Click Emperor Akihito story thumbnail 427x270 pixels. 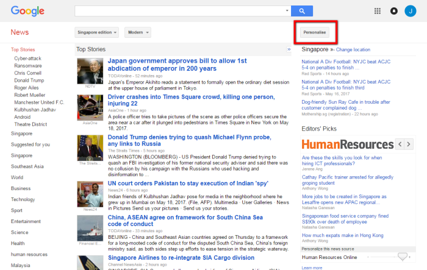(90, 71)
